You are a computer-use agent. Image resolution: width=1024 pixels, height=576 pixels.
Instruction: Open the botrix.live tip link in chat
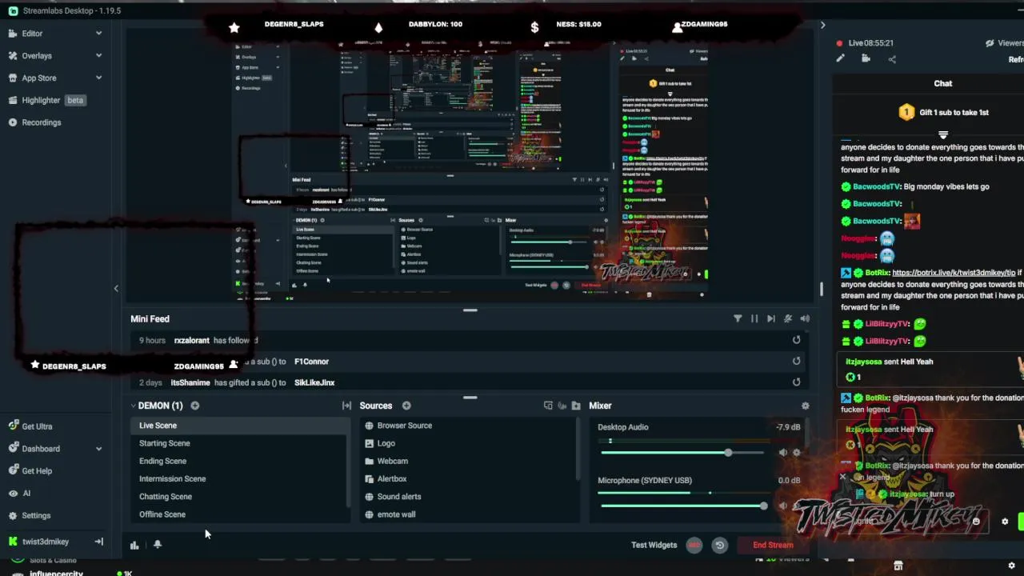pos(954,273)
